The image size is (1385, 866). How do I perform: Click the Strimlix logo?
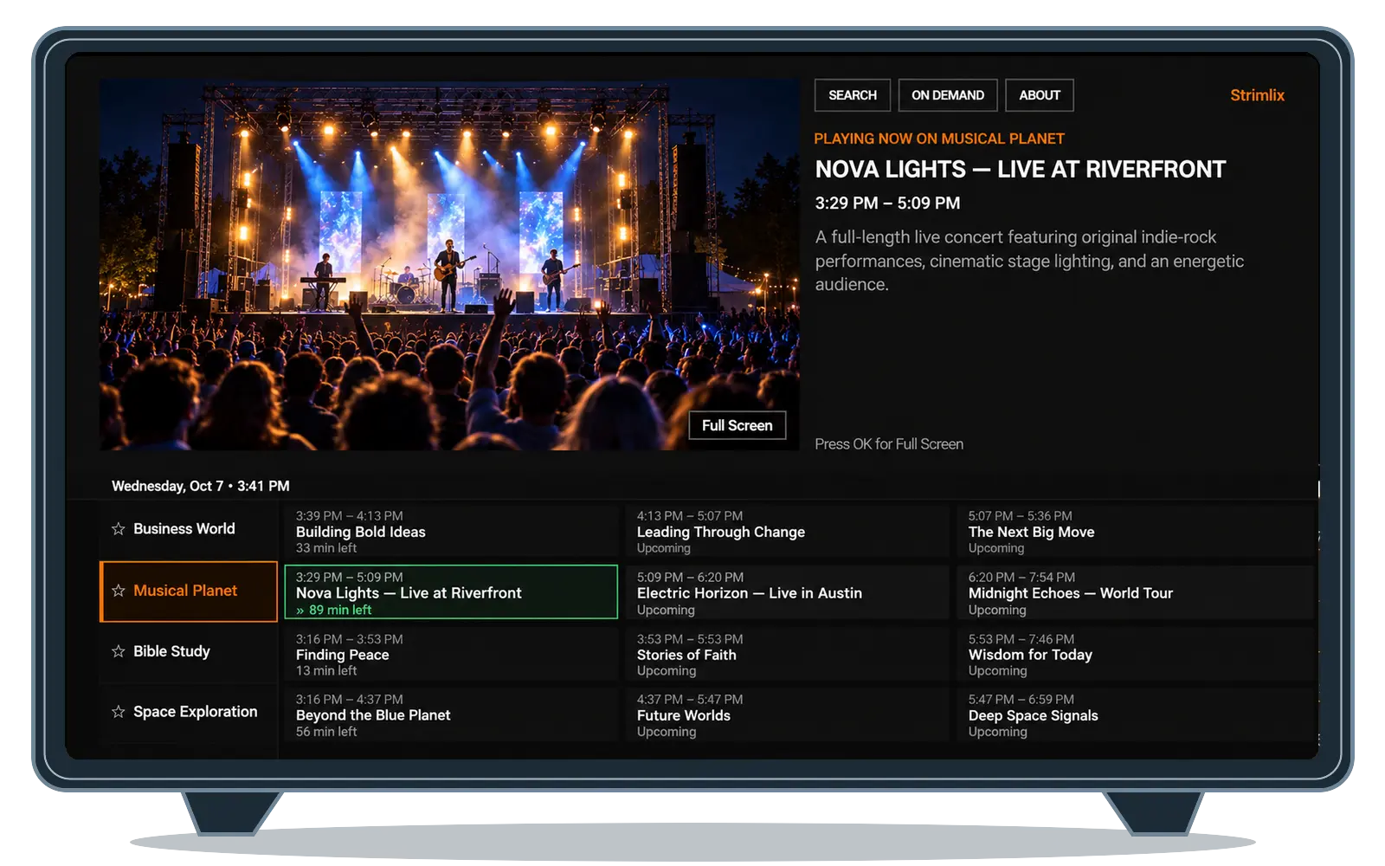pyautogui.click(x=1257, y=95)
